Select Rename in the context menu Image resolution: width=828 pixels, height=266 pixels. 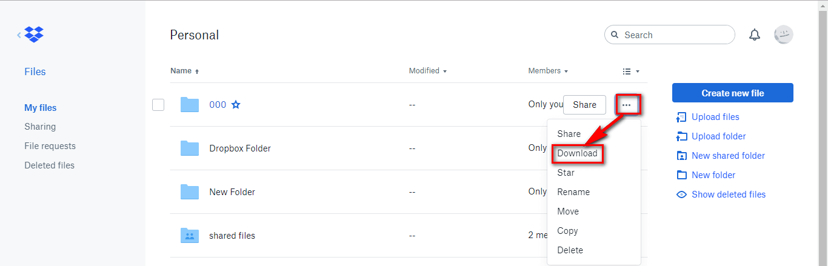pyautogui.click(x=573, y=192)
